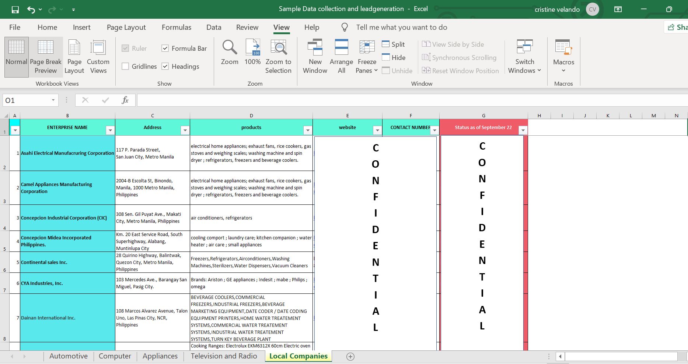Uncheck the Headings checkbox
Image resolution: width=688 pixels, height=364 pixels.
pos(165,66)
